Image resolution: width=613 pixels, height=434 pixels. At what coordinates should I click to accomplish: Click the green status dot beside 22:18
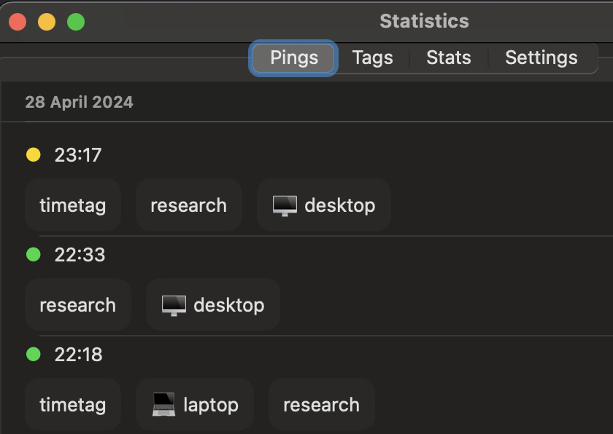pos(34,355)
